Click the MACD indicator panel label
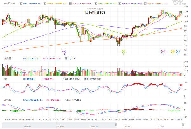 click(7, 100)
